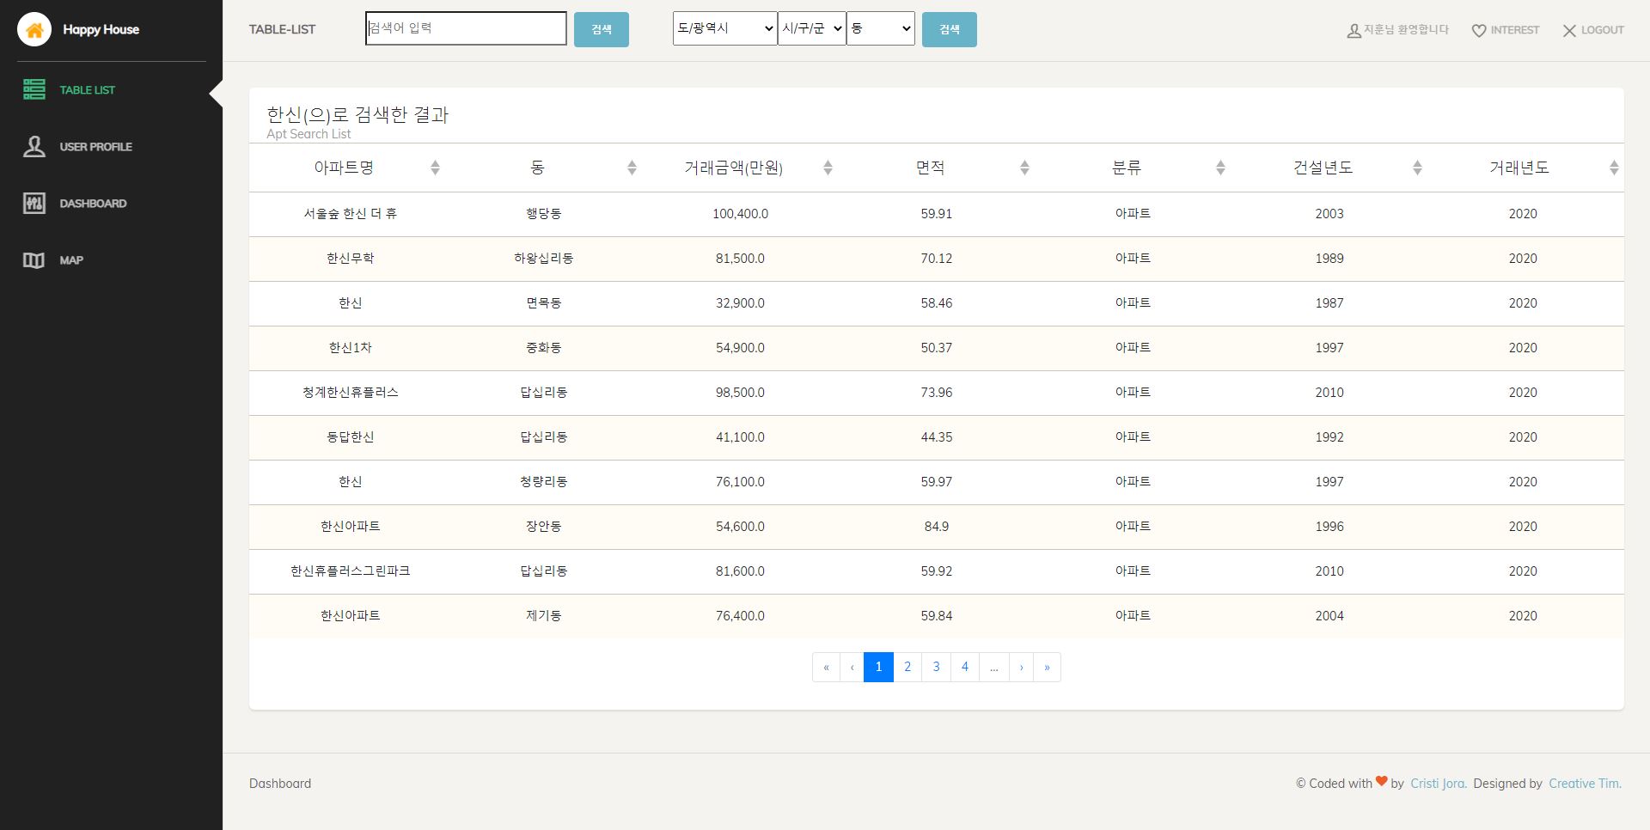Image resolution: width=1650 pixels, height=830 pixels.
Task: Click the LOGOUT X icon
Action: pyautogui.click(x=1570, y=30)
